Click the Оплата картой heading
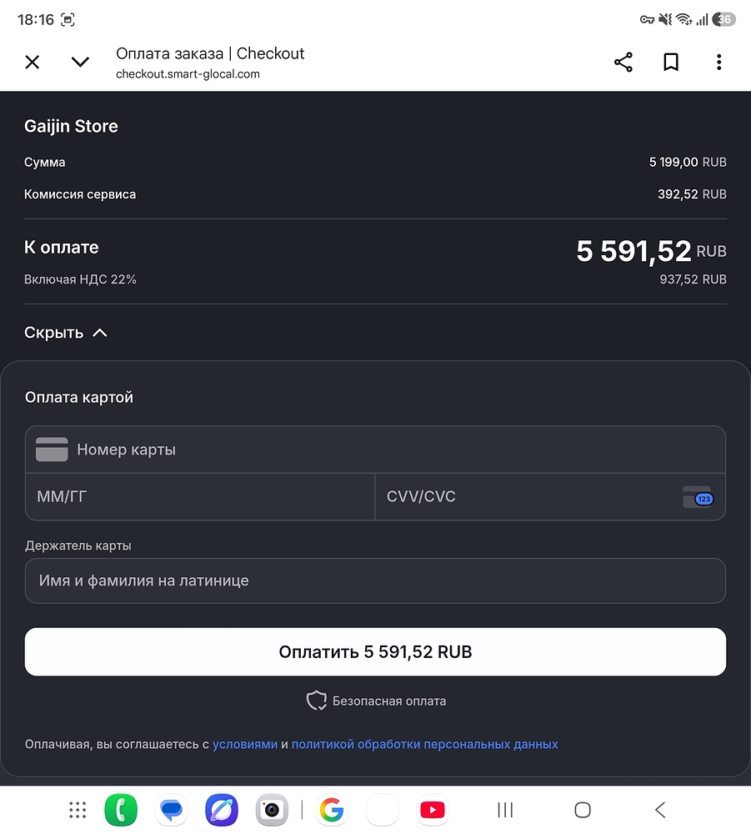 79,397
